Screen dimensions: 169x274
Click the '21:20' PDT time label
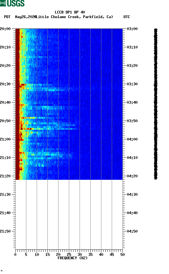click(5, 176)
